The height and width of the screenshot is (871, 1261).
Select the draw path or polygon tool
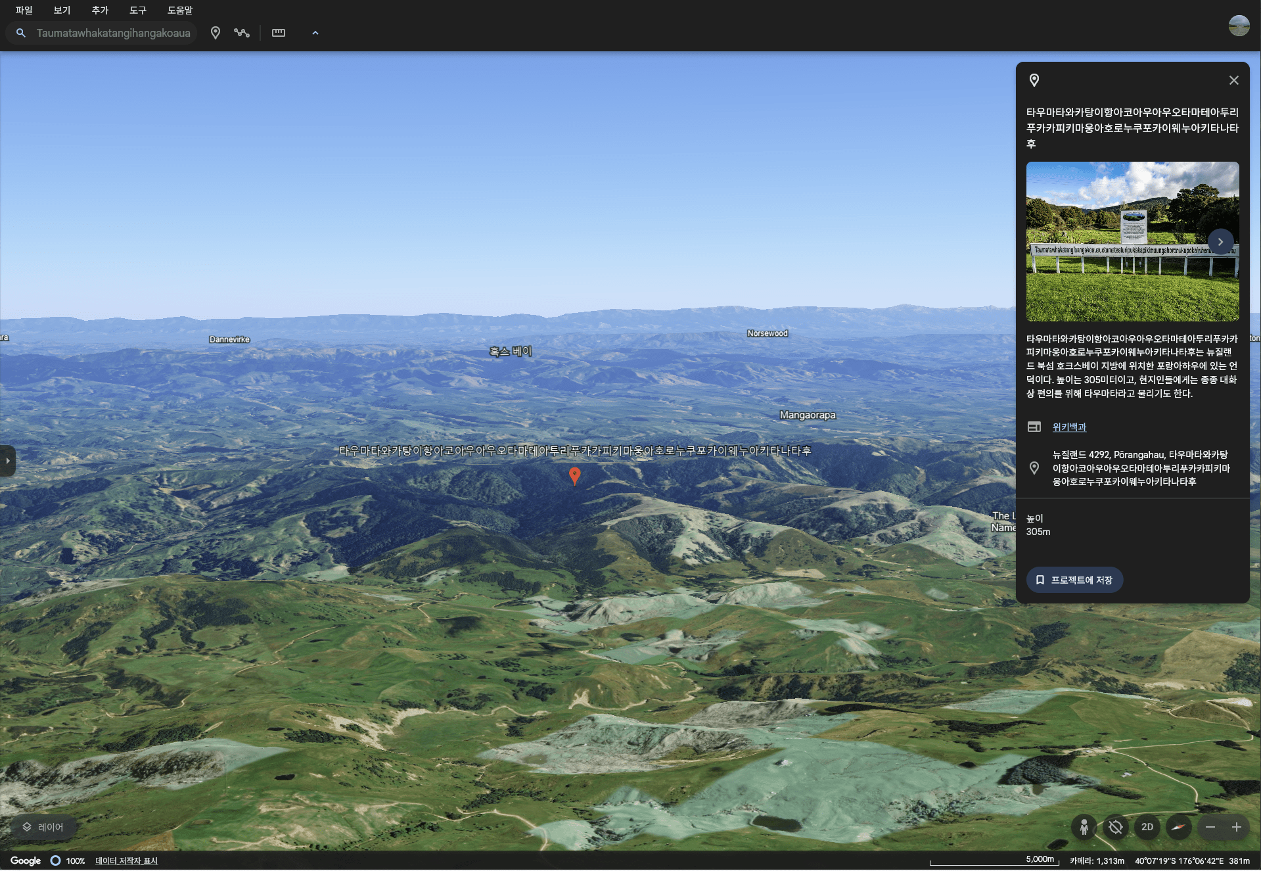tap(242, 33)
